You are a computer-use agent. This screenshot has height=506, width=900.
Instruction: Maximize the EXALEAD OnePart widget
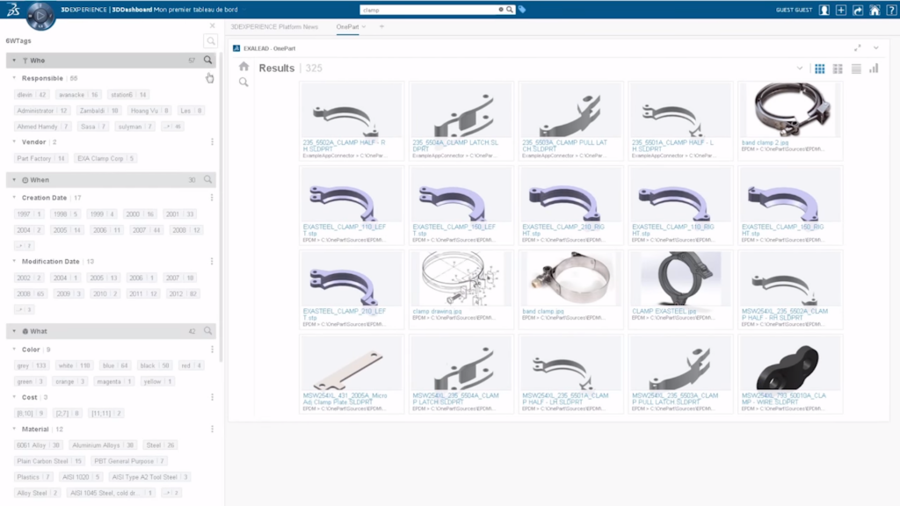tap(858, 48)
